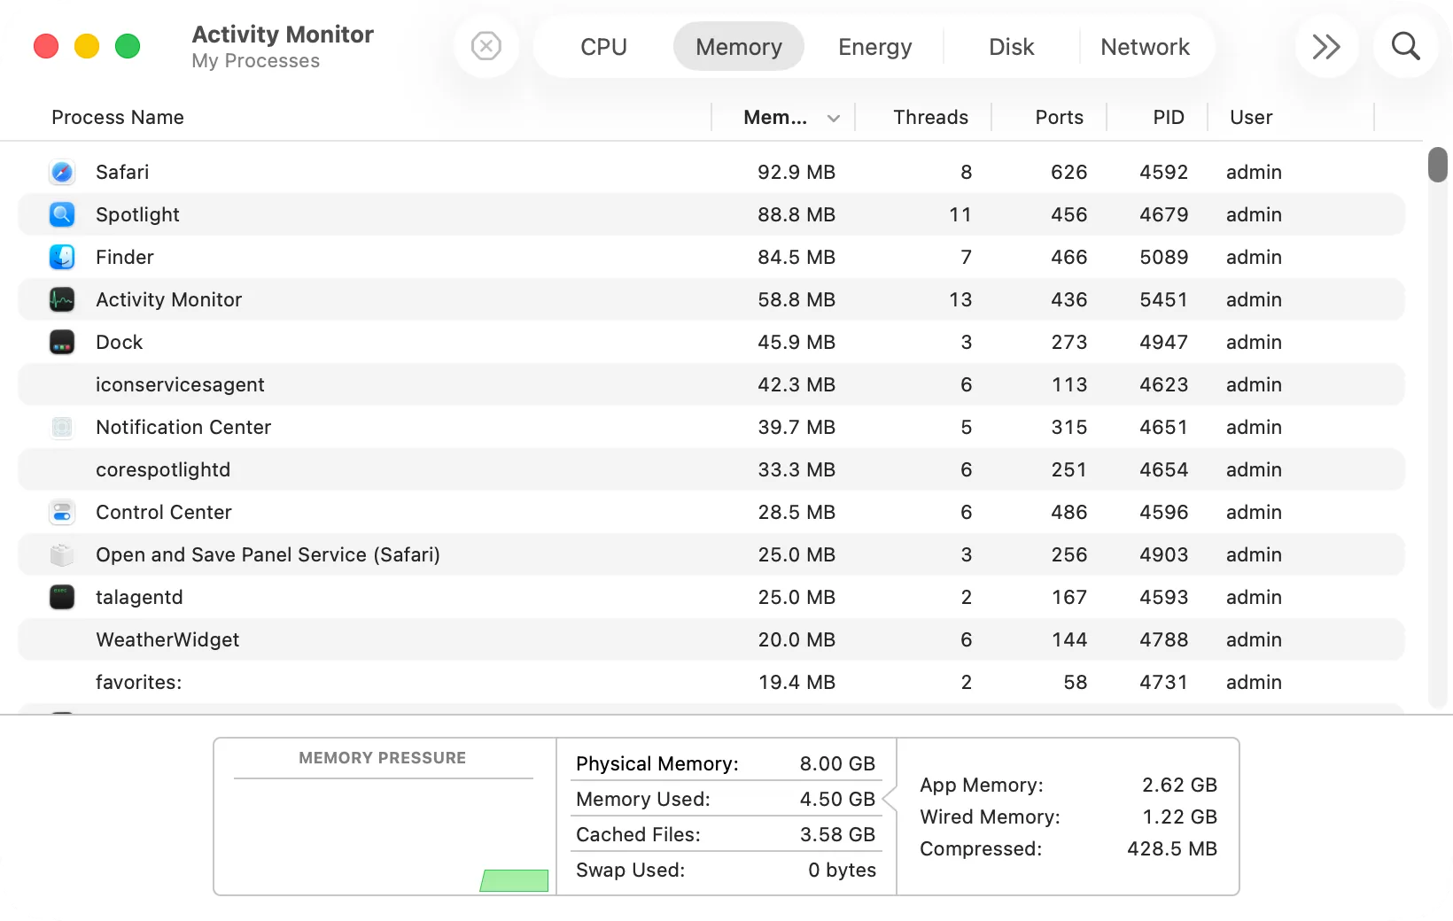Click the Compressed 428.5 MB value
Screen dimensions: 1453x921
tap(1172, 848)
